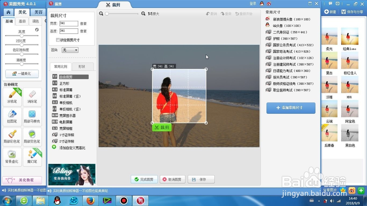The width and height of the screenshot is (367, 206).
Task: Click 取消裁剪 to cancel cropping
Action: (x=172, y=179)
